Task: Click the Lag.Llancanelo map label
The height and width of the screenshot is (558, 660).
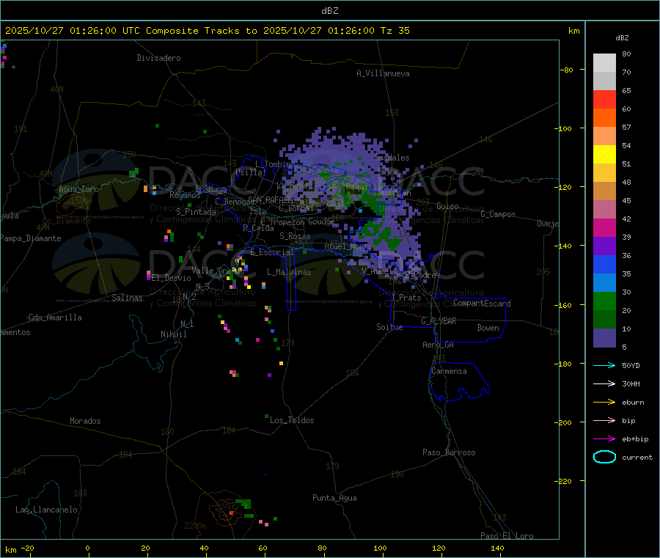Action: [47, 510]
